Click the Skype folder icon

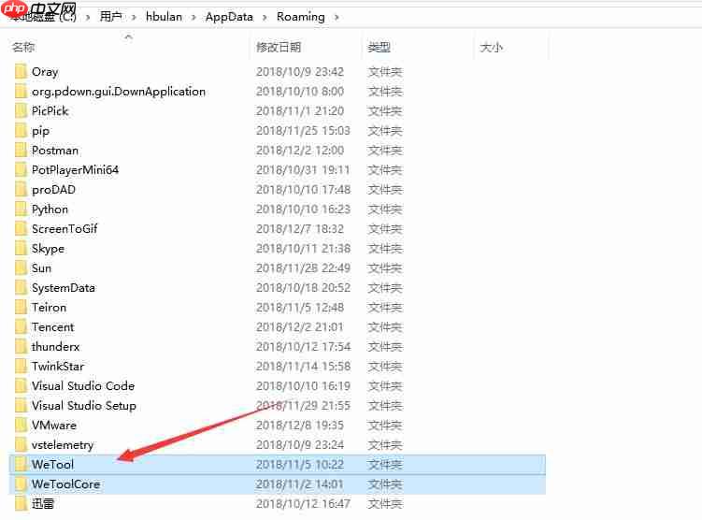coord(21,249)
